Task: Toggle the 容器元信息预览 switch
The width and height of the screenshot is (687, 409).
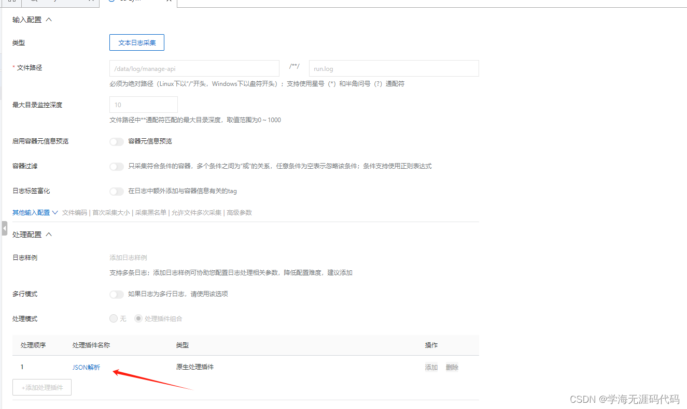Action: [117, 141]
